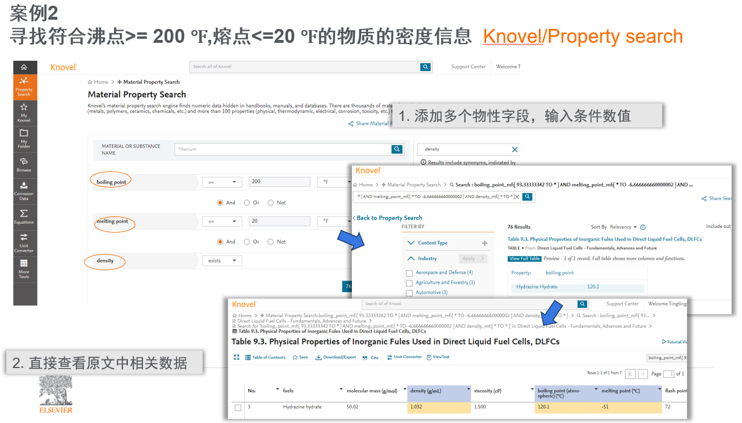
Task: Click the Material or Substance Name field
Action: [283, 149]
